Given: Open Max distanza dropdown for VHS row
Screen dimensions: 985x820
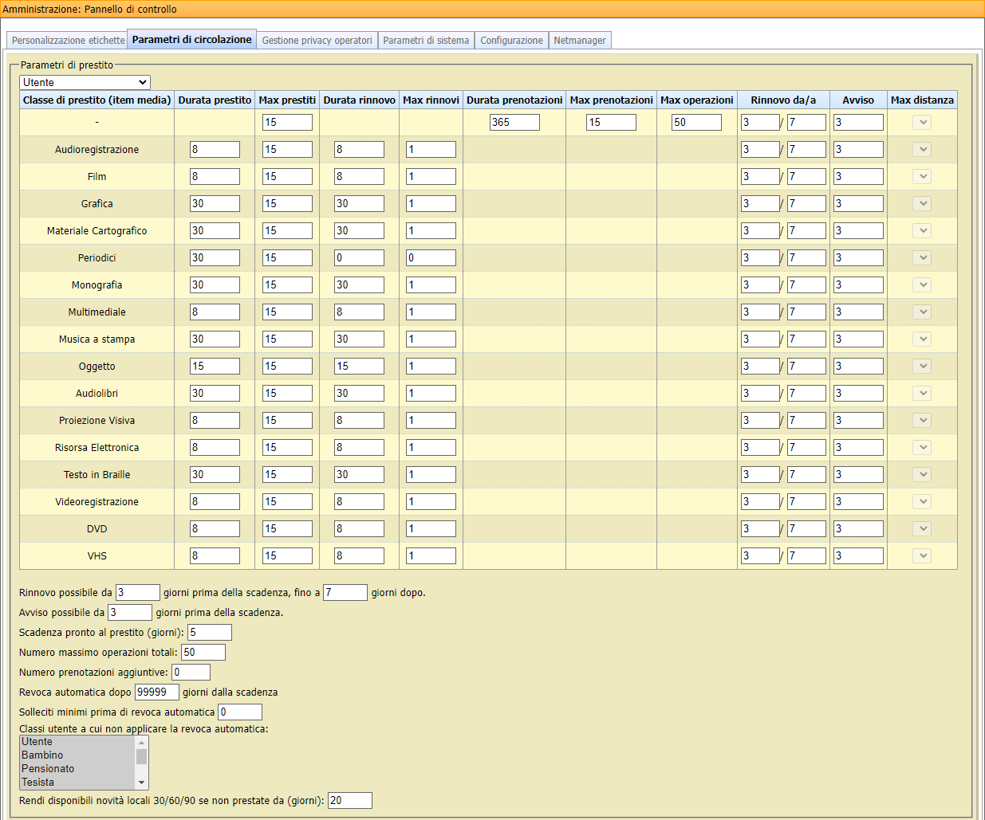Looking at the screenshot, I should coord(922,556).
